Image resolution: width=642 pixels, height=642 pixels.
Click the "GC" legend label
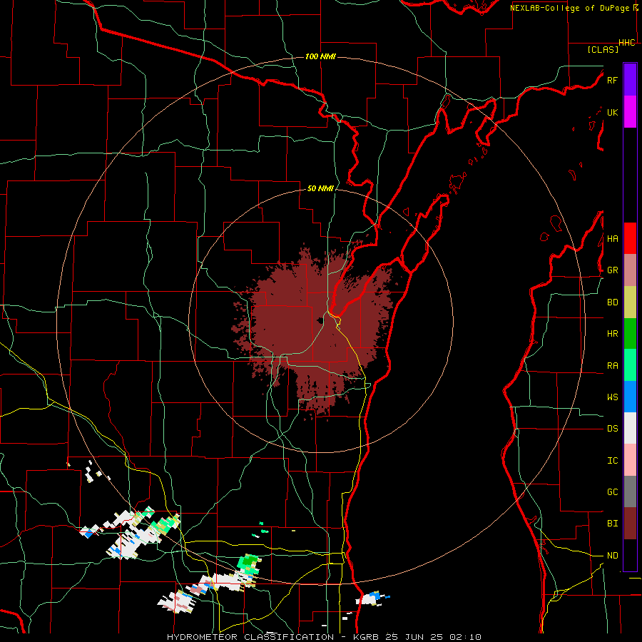click(613, 492)
